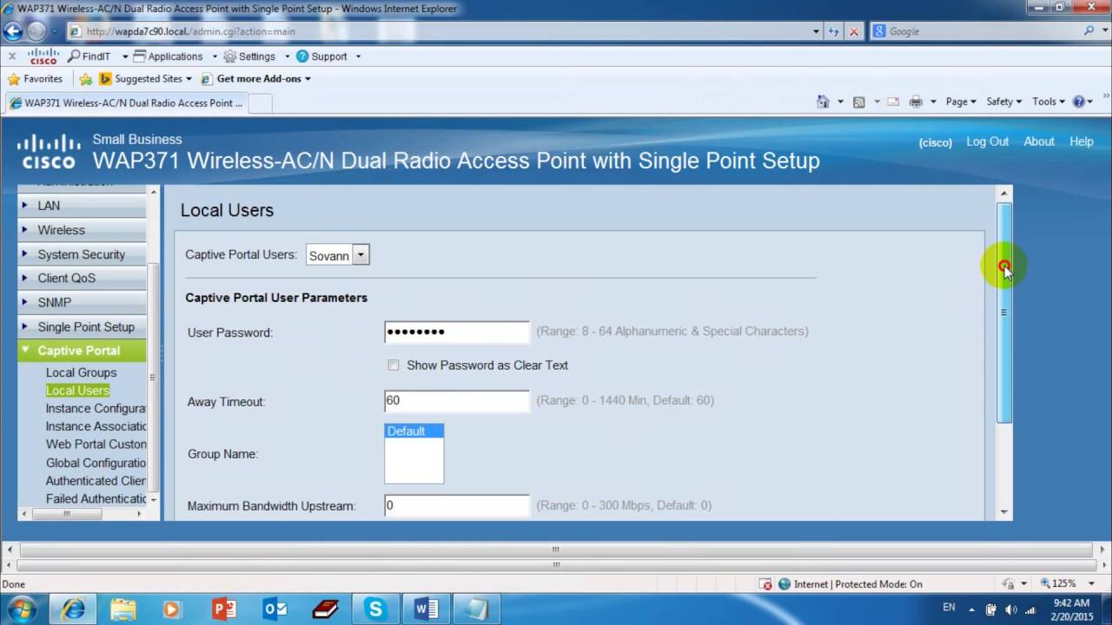This screenshot has height=625, width=1112.
Task: Switch to the WAP371 browser tab
Action: 126,102
